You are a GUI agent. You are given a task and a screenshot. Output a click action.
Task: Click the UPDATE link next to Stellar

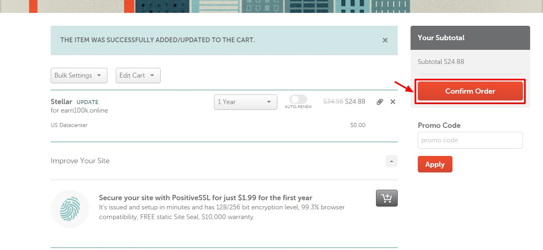[x=87, y=102]
